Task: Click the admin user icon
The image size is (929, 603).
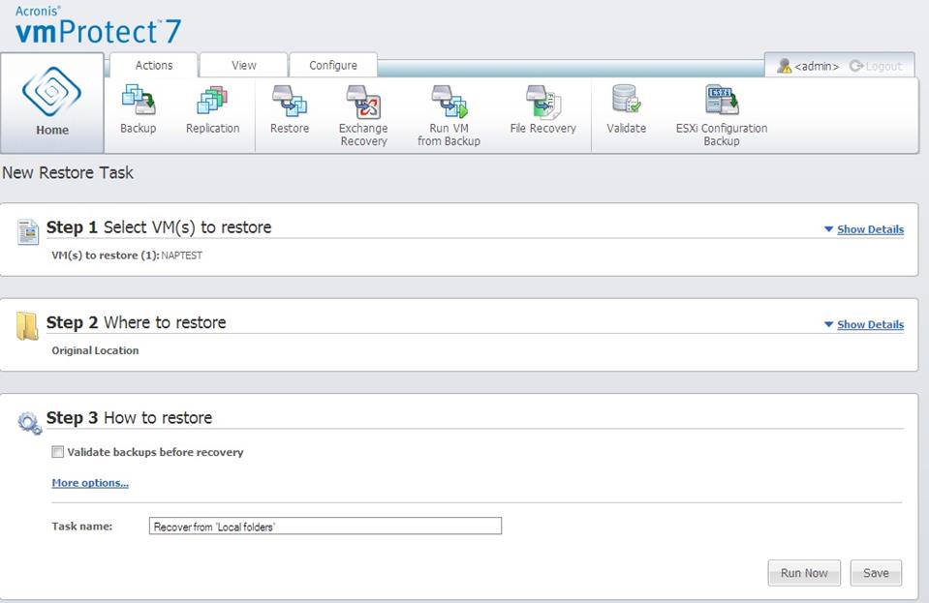Action: coord(784,66)
